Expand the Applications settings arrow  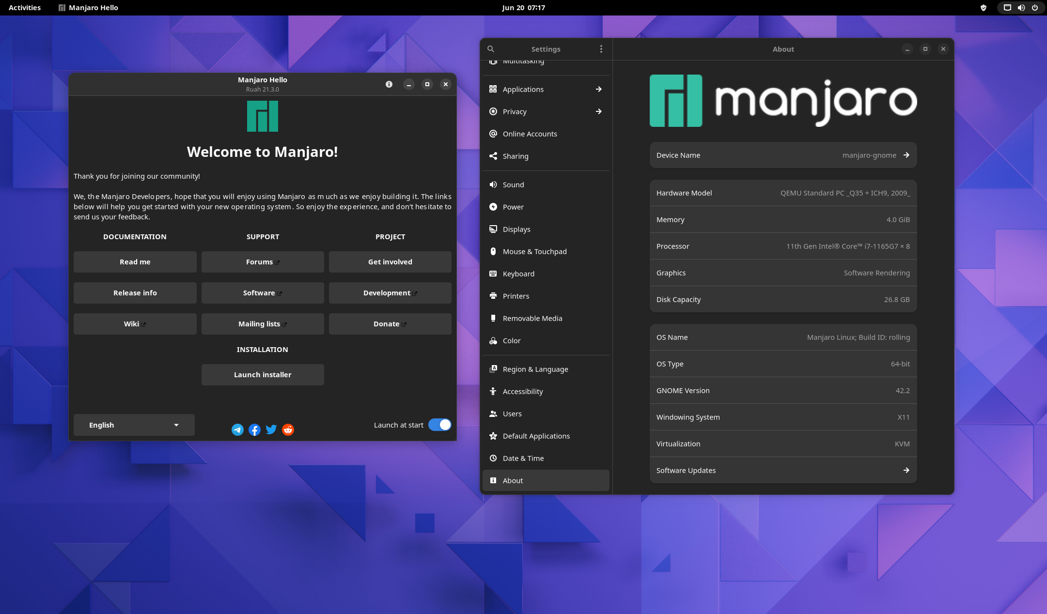coord(599,89)
